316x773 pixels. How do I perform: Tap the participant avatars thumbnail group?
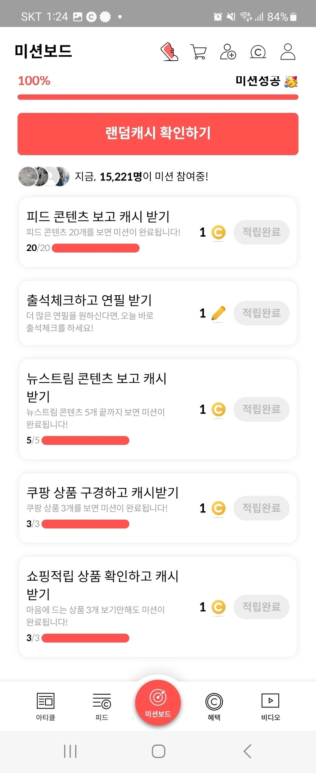(44, 177)
